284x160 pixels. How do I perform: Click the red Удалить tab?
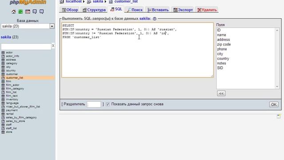pos(207,10)
